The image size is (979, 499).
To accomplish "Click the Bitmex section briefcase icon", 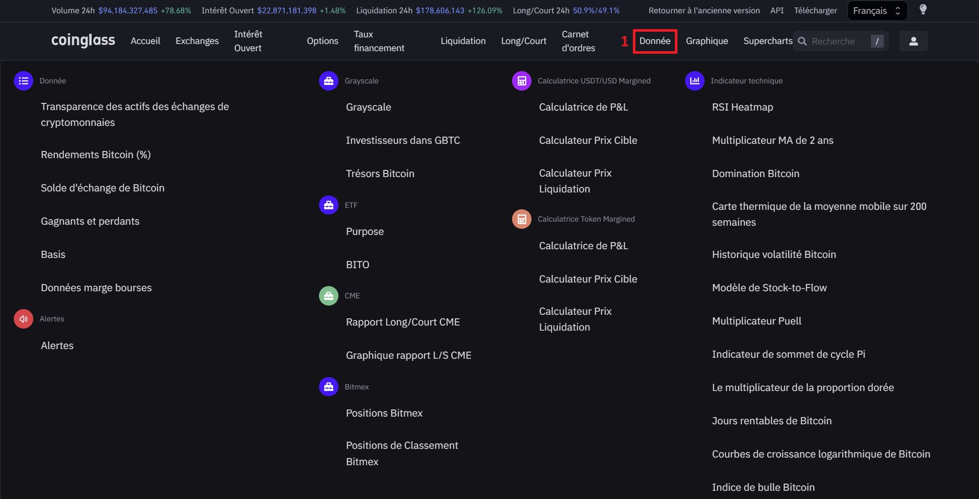I will click(329, 387).
